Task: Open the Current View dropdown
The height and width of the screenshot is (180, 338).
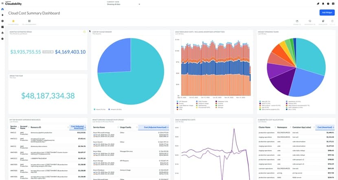Action: [x=123, y=4]
